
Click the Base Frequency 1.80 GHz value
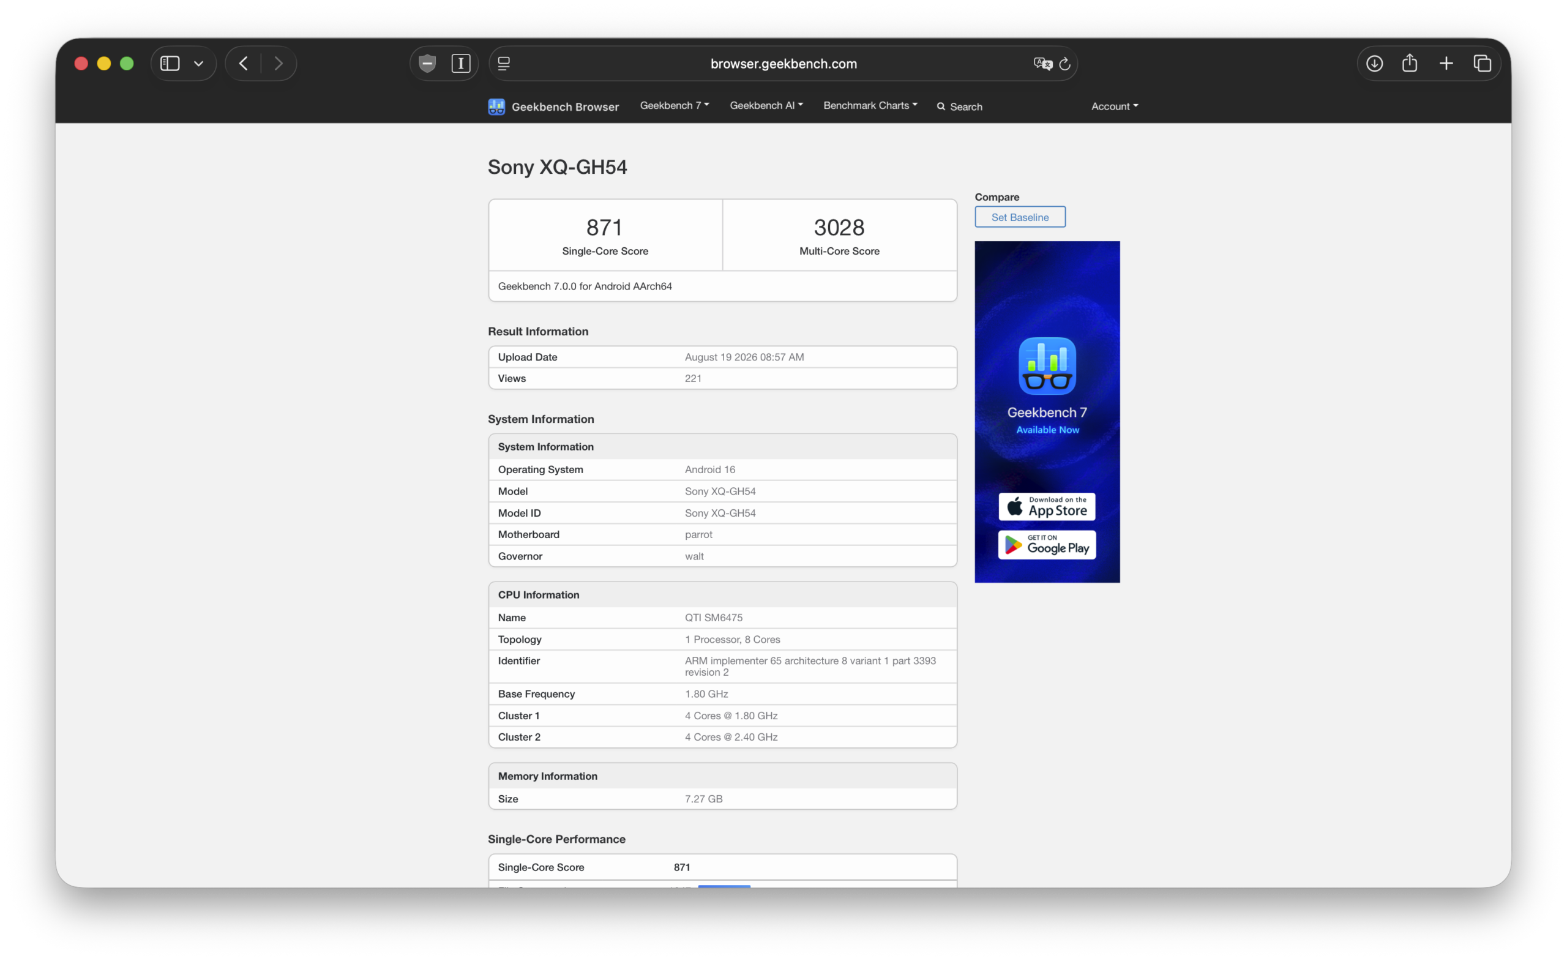click(x=706, y=694)
